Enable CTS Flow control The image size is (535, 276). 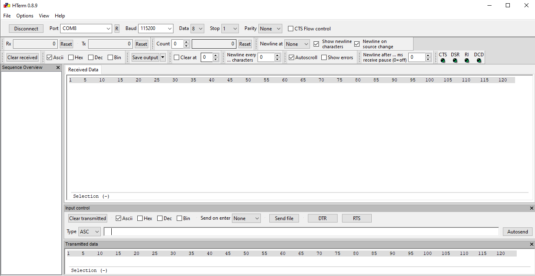290,28
